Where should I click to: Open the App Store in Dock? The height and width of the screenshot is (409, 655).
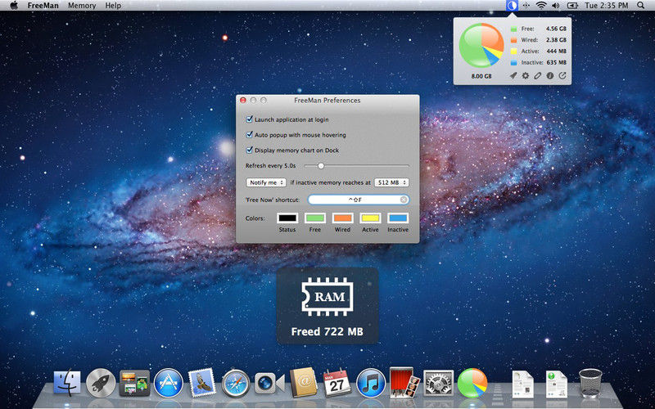pyautogui.click(x=169, y=383)
